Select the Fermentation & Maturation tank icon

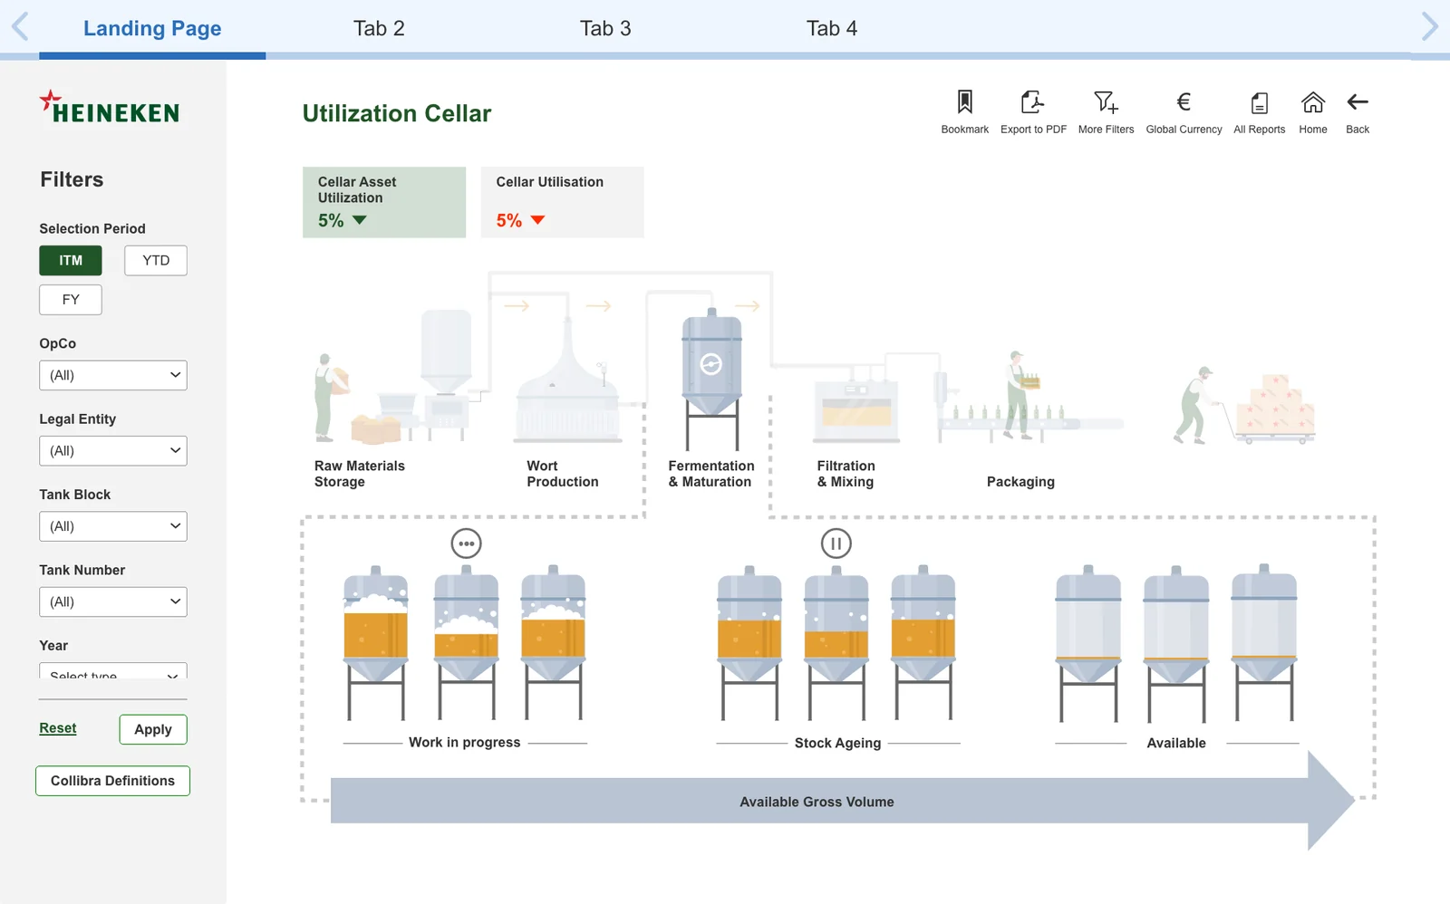coord(711,379)
